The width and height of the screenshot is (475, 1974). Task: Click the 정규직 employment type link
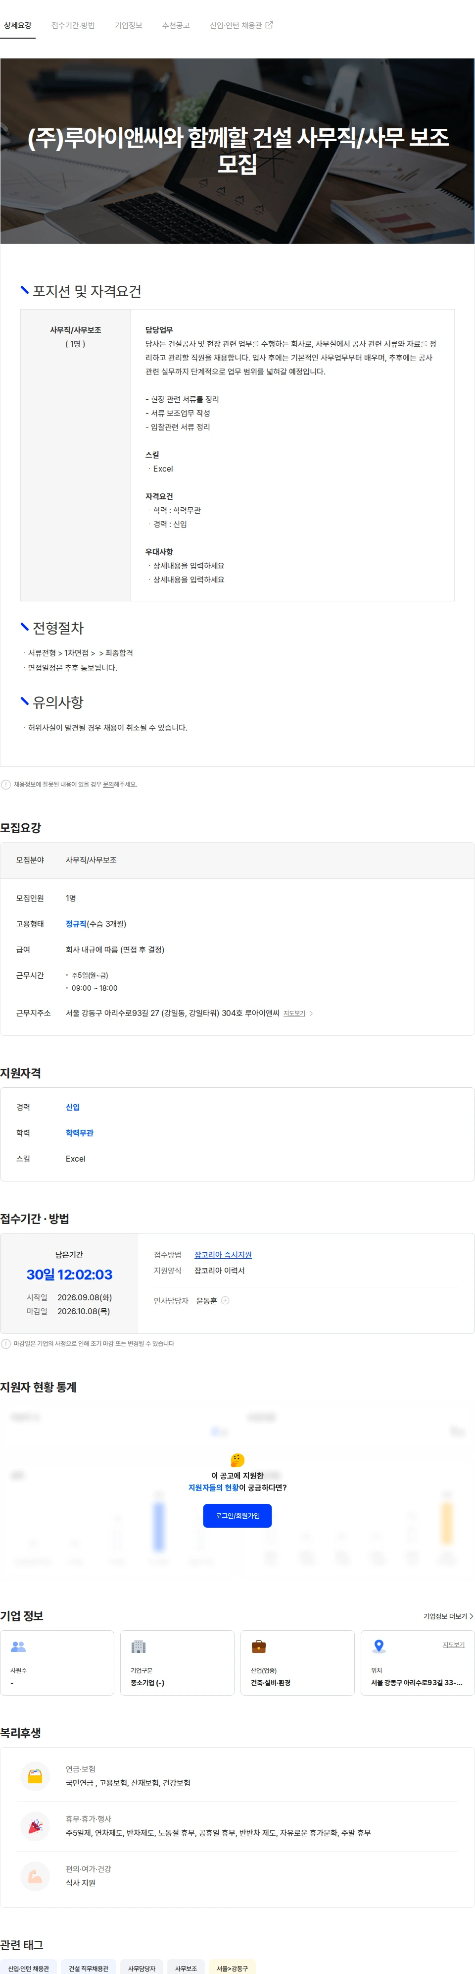point(76,923)
